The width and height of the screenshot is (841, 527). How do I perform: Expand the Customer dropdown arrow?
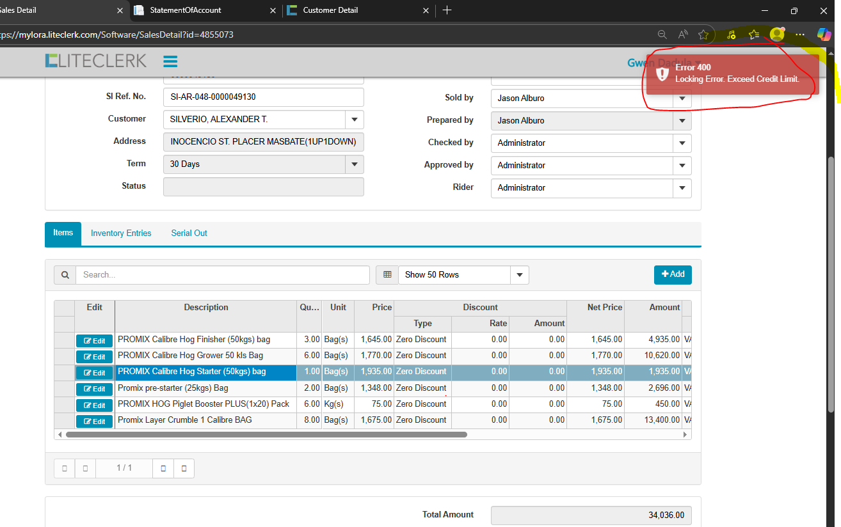(x=354, y=120)
